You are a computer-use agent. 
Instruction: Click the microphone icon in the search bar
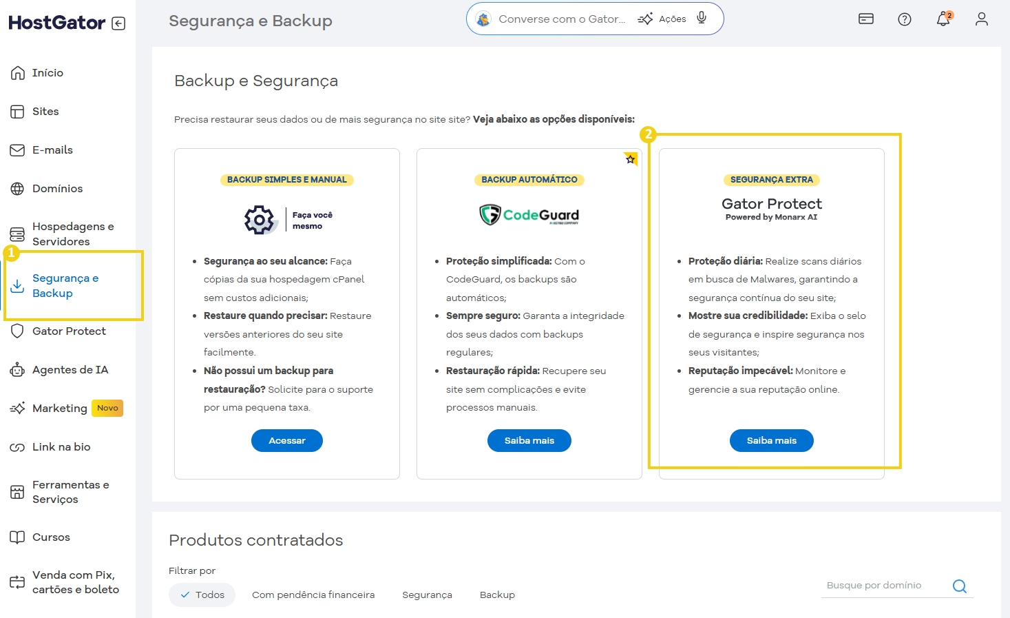(701, 18)
